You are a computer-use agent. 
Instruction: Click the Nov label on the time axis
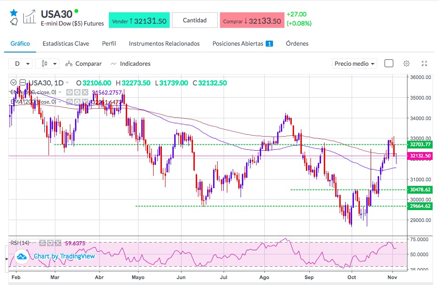[392, 277]
